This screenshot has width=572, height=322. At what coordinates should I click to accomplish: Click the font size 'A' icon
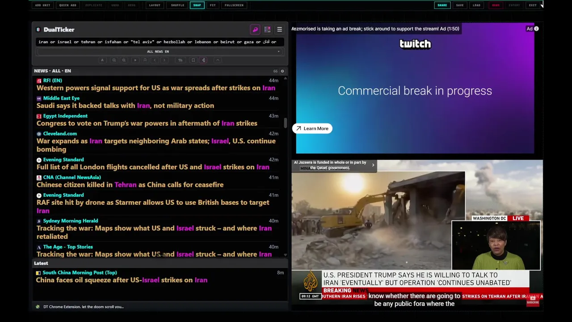(102, 60)
